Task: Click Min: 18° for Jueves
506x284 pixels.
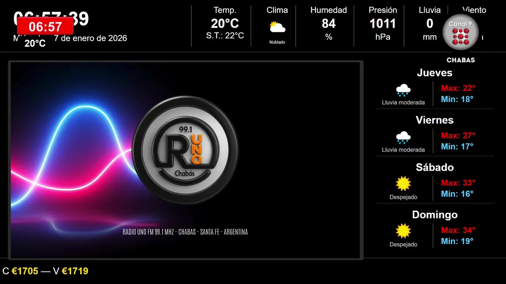Action: point(457,99)
